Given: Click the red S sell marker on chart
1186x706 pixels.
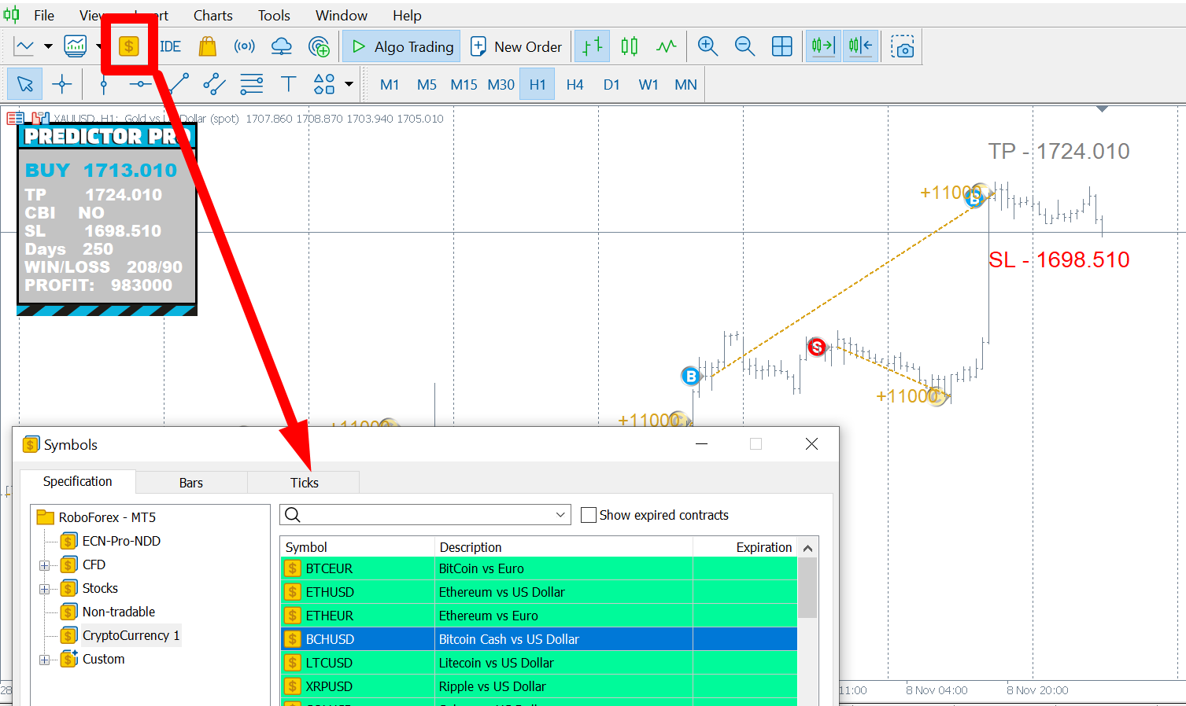Looking at the screenshot, I should point(817,347).
